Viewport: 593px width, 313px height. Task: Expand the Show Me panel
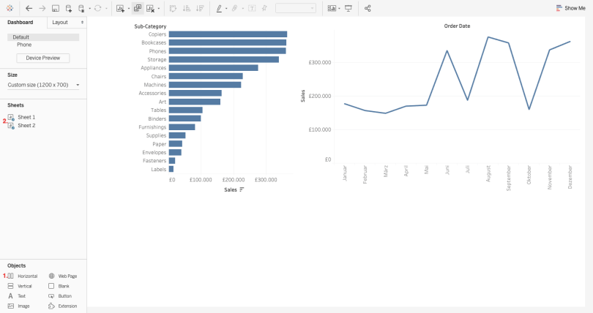pos(571,8)
